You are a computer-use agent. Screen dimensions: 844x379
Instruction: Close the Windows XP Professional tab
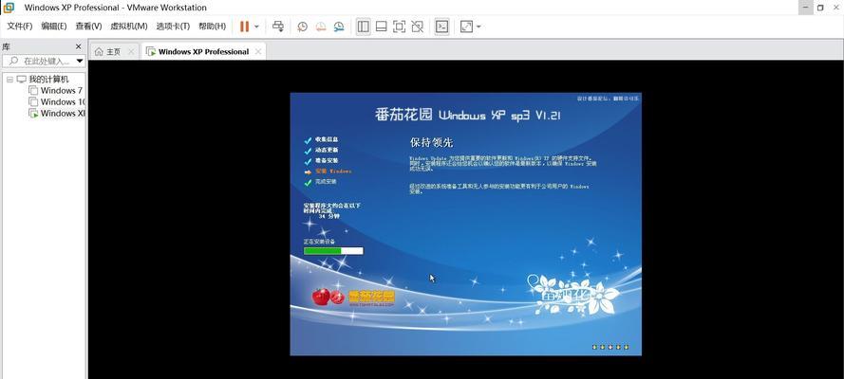[258, 51]
